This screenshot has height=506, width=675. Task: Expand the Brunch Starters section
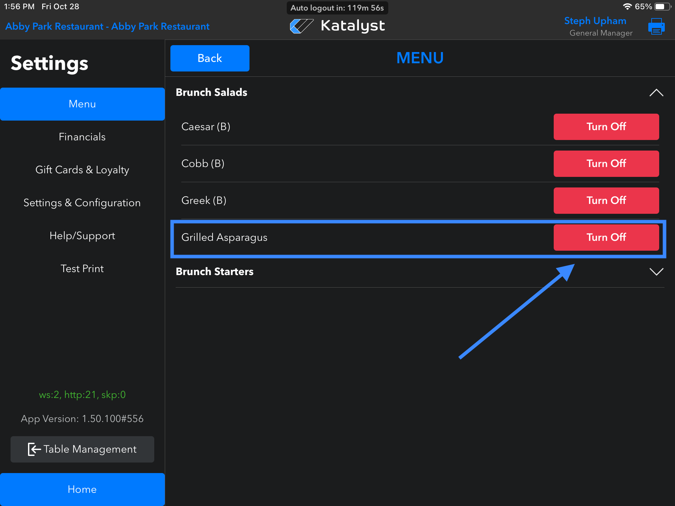click(656, 272)
